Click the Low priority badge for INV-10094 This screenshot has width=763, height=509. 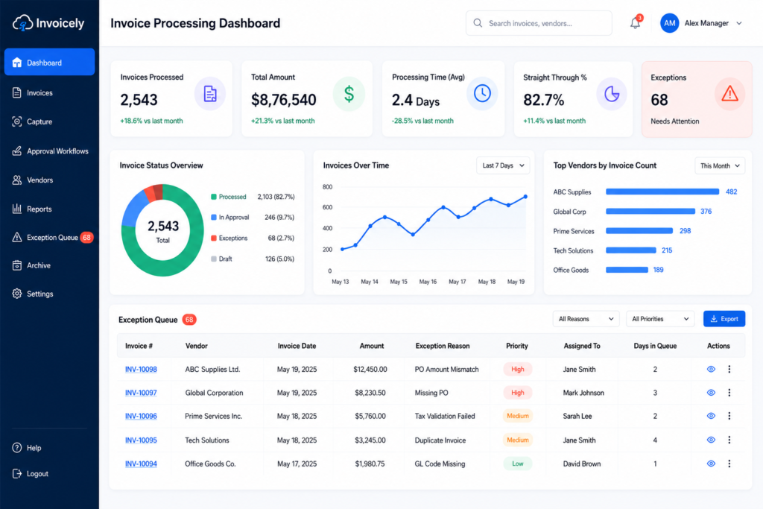(517, 464)
